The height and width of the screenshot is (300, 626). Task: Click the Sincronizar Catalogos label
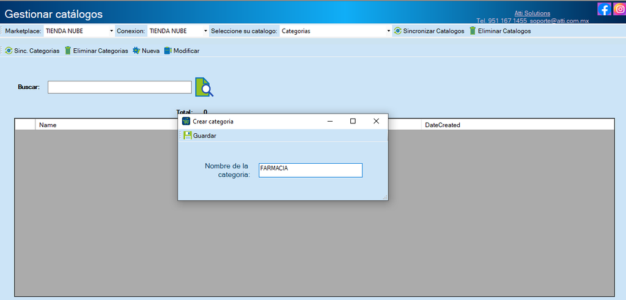[x=433, y=31]
